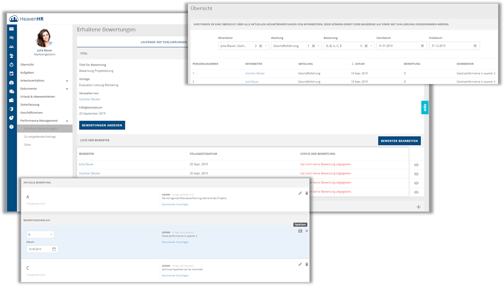Open the dashboard grid icon in blue sidebar
This screenshot has width=504, height=286.
tap(11, 29)
